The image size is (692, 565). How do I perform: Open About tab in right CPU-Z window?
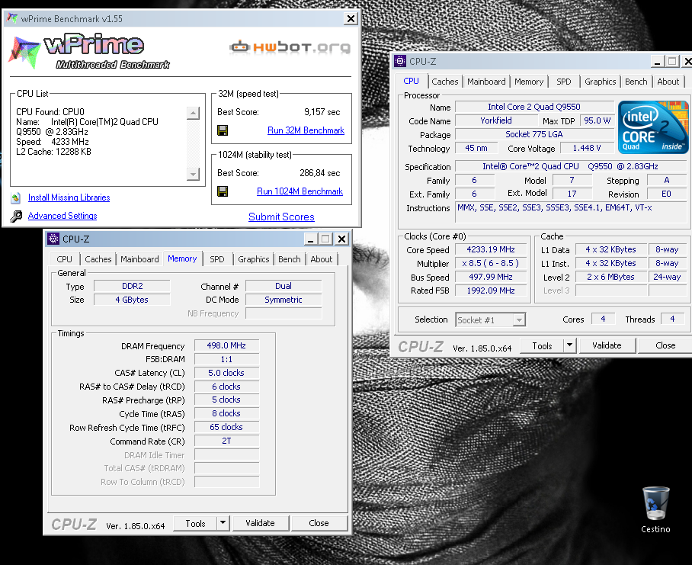668,82
